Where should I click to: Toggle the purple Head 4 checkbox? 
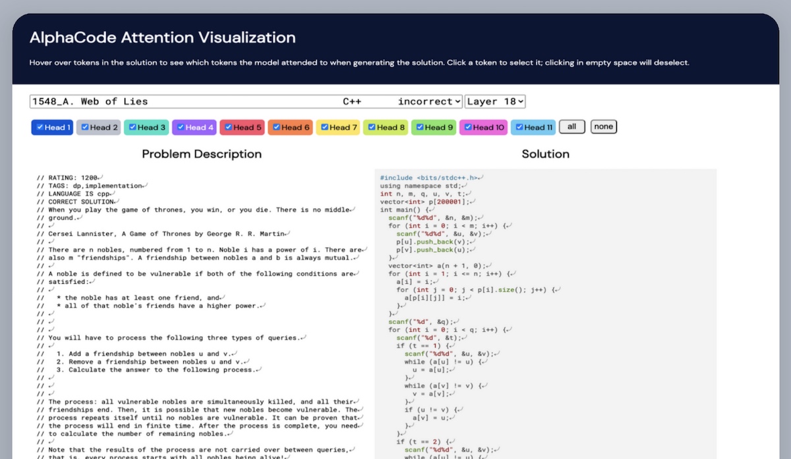pyautogui.click(x=181, y=128)
